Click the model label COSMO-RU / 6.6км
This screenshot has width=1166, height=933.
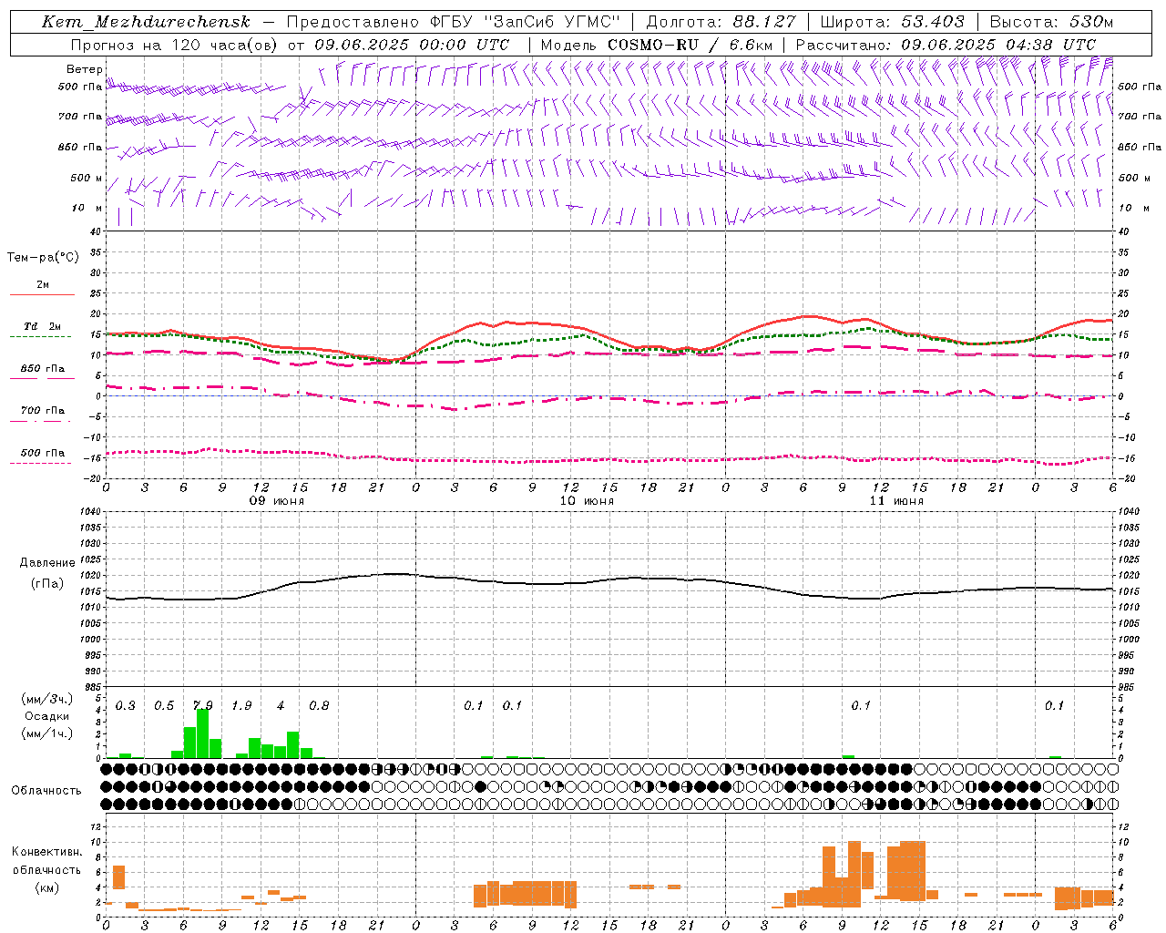pos(690,45)
